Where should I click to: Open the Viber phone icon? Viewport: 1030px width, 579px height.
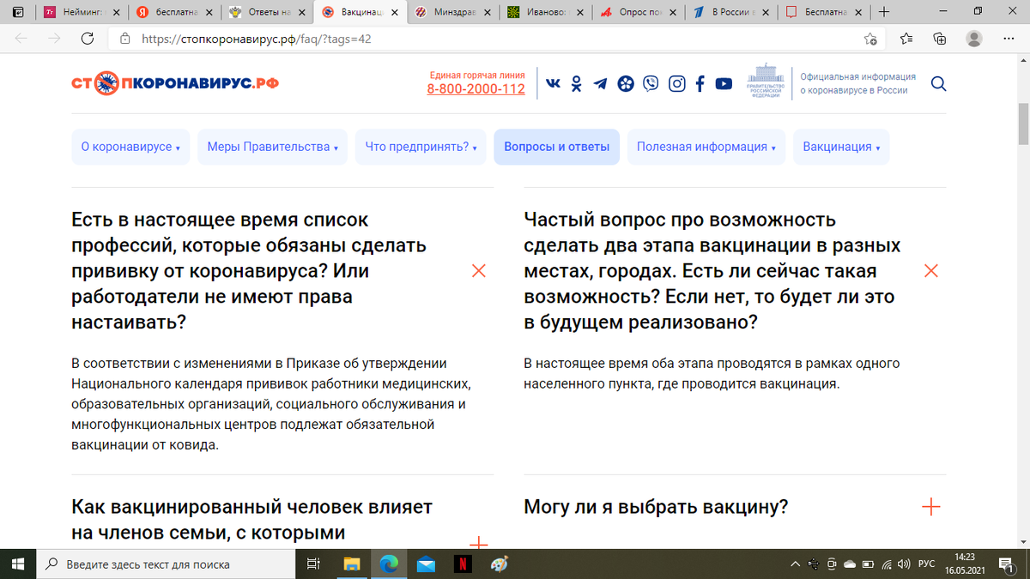click(651, 83)
